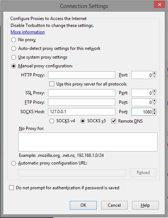This screenshot has width=168, height=218.
Task: Click the Cancel button
Action: click(114, 205)
